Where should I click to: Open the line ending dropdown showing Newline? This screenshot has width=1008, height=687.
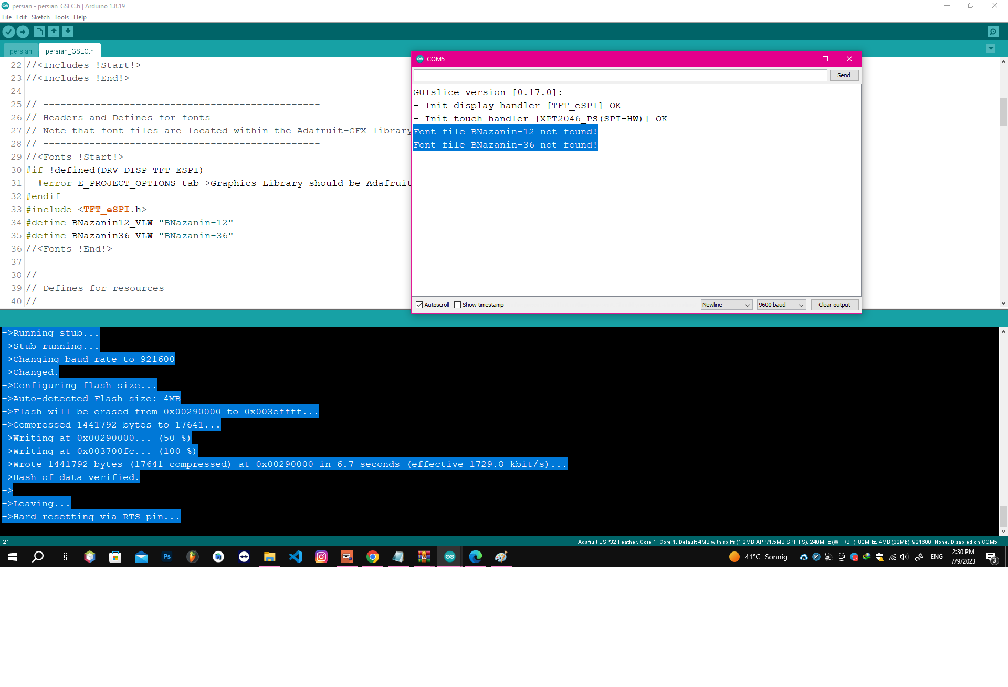pos(726,305)
